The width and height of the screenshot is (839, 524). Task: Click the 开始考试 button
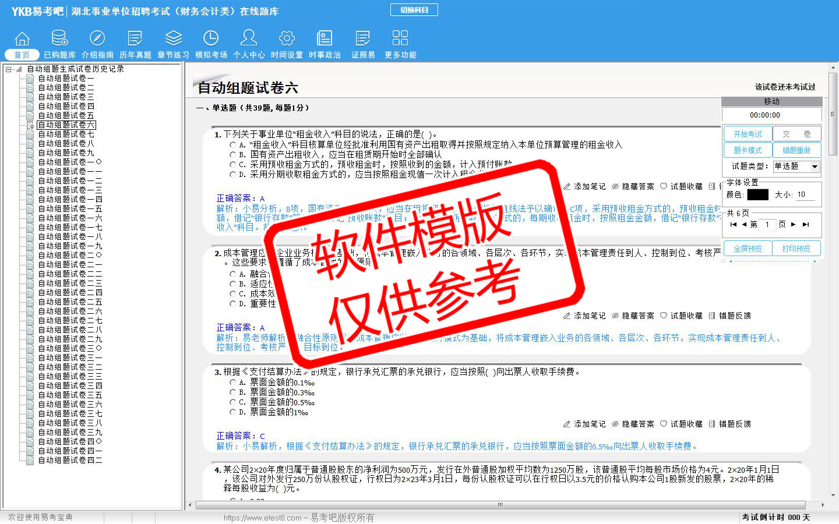pyautogui.click(x=748, y=134)
